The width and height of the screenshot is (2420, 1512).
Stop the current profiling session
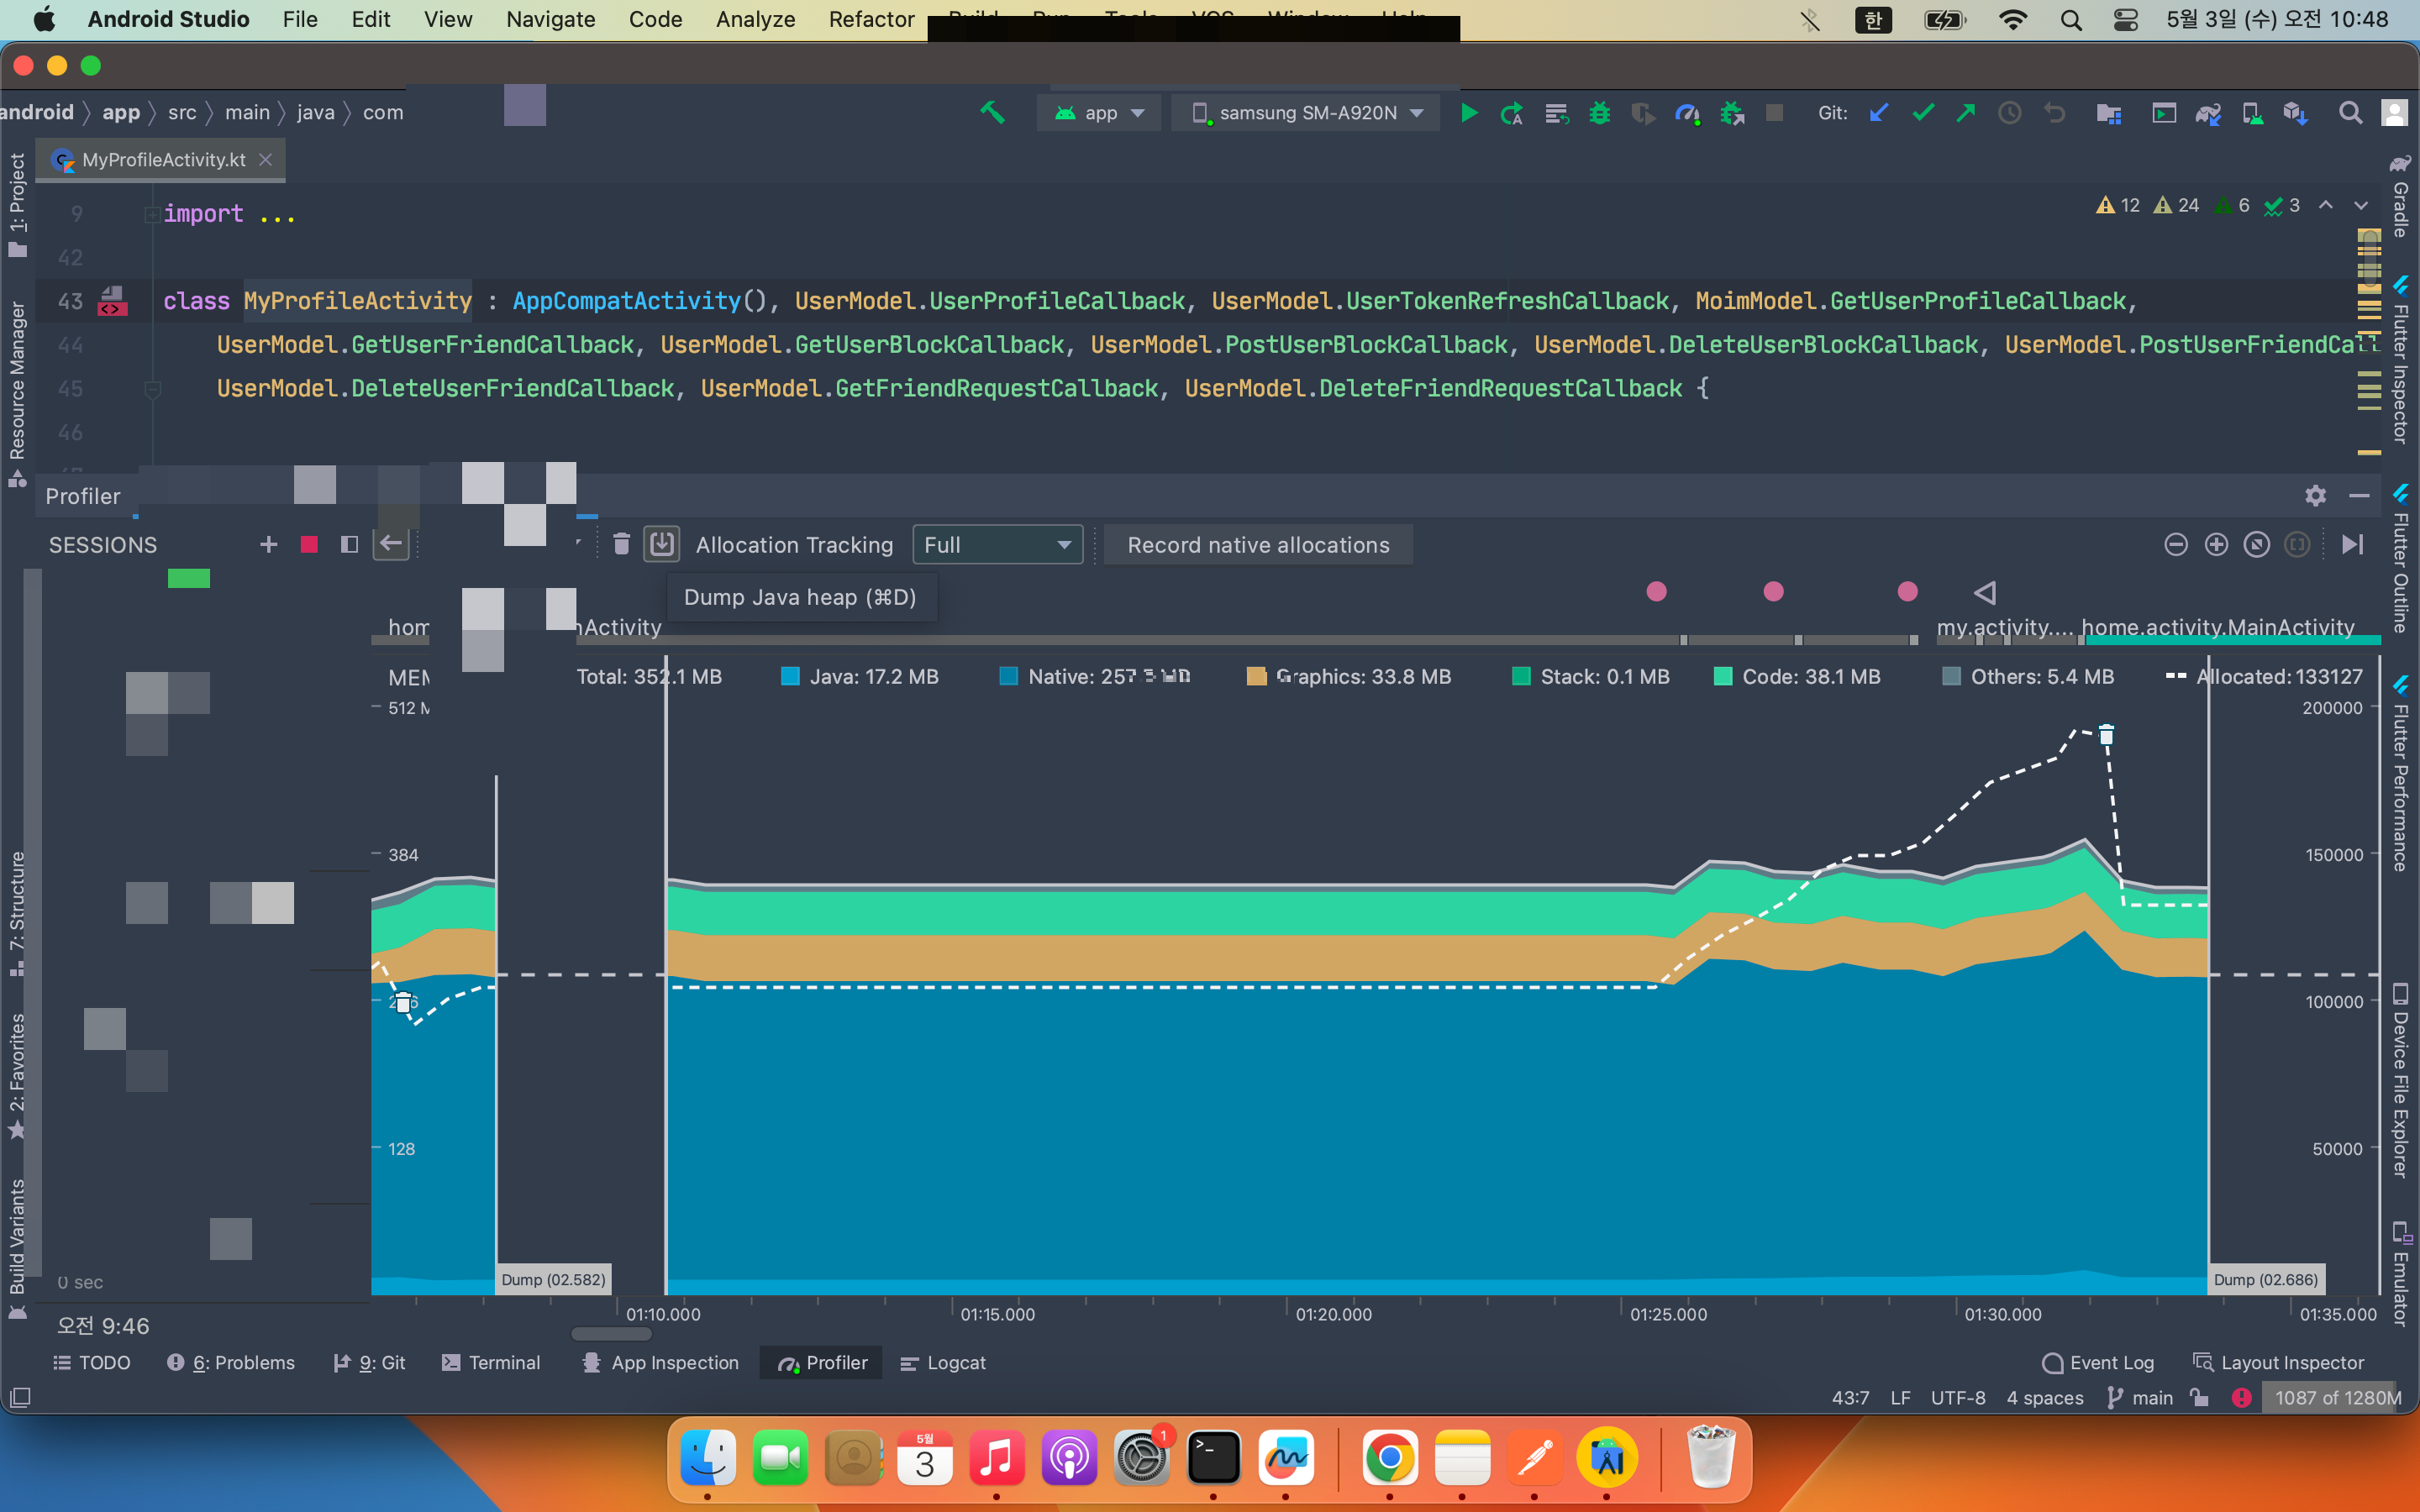coord(309,544)
